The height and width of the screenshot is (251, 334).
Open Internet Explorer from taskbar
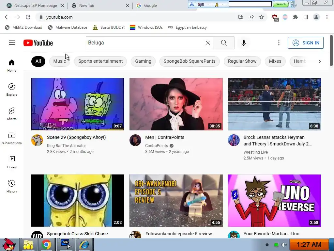(x=84, y=244)
